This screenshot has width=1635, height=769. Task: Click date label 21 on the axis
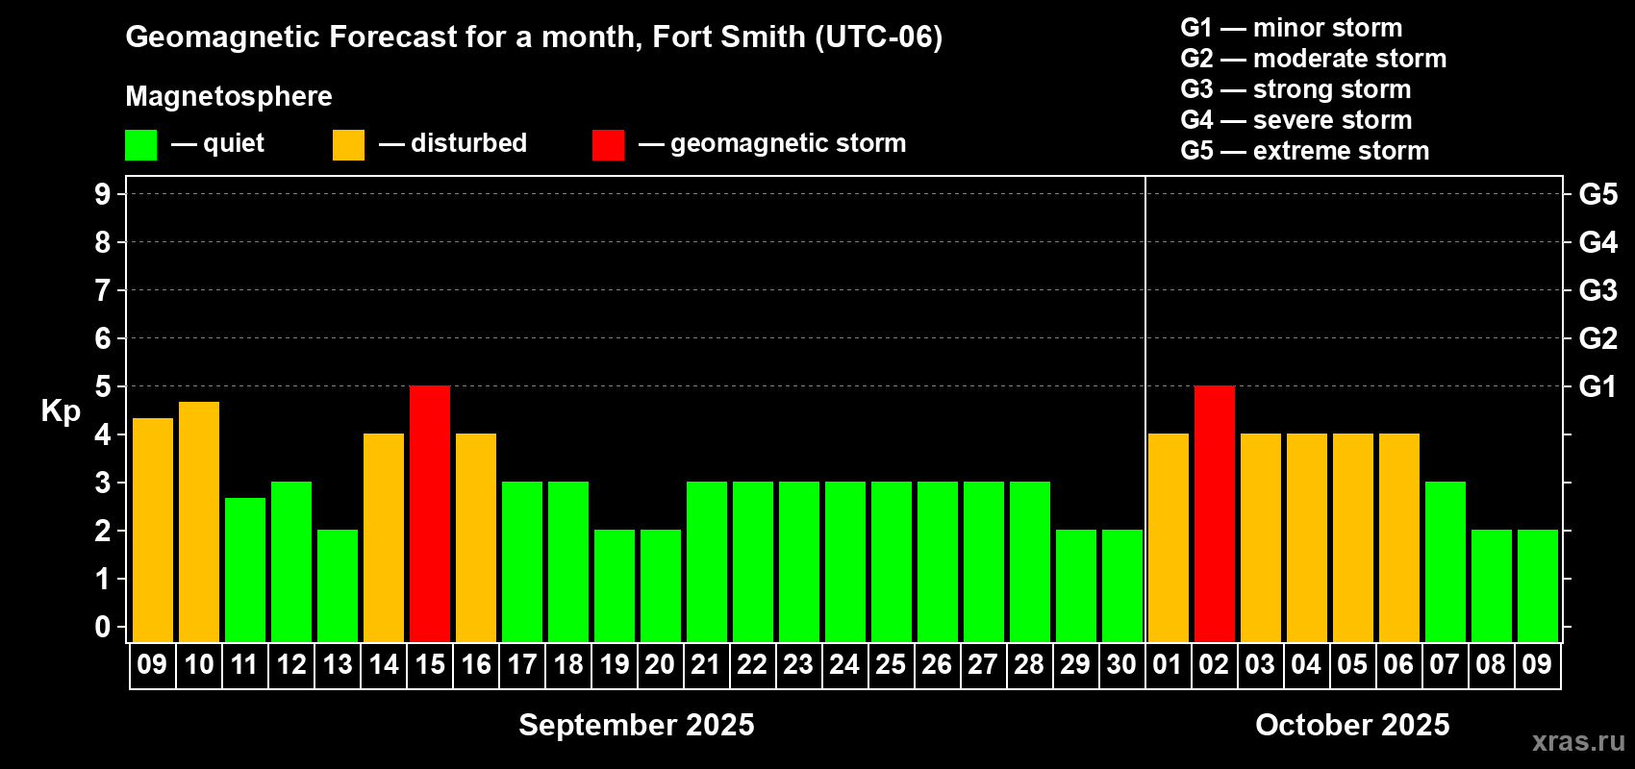click(x=706, y=664)
